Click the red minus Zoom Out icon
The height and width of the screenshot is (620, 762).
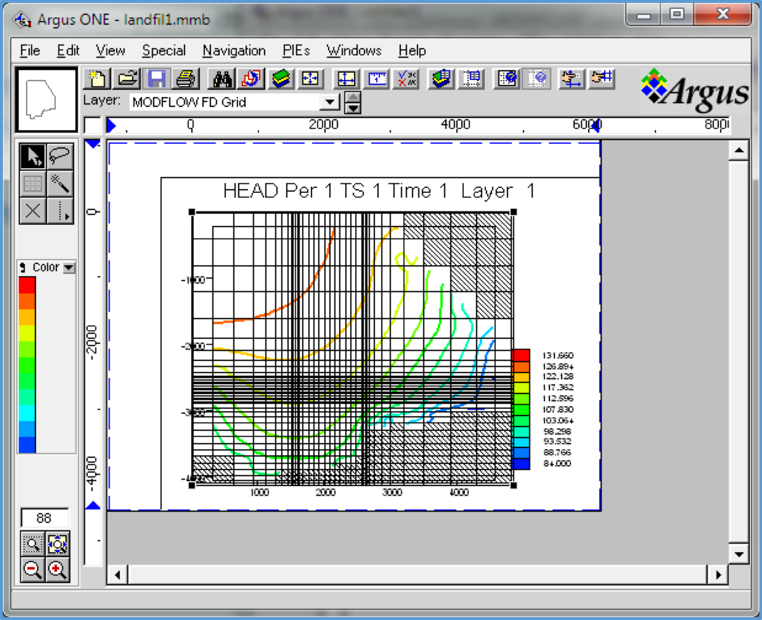click(x=32, y=570)
